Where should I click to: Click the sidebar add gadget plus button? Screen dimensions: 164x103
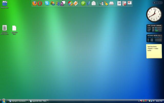[x=154, y=3]
